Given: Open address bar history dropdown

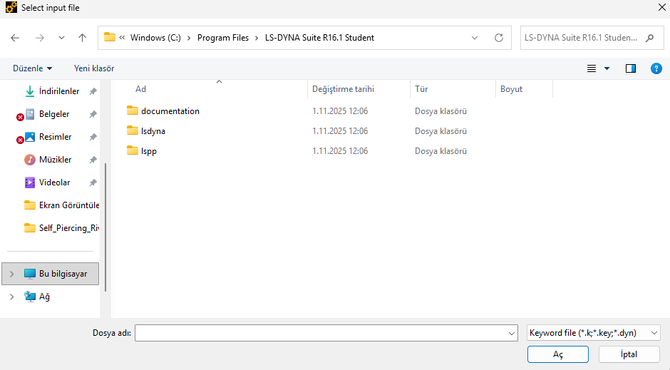Looking at the screenshot, I should tap(475, 38).
